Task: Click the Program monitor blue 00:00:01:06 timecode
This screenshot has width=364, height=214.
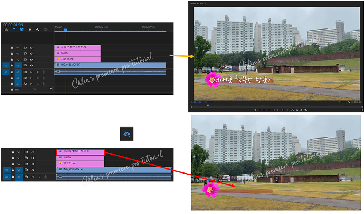Action: [196, 102]
